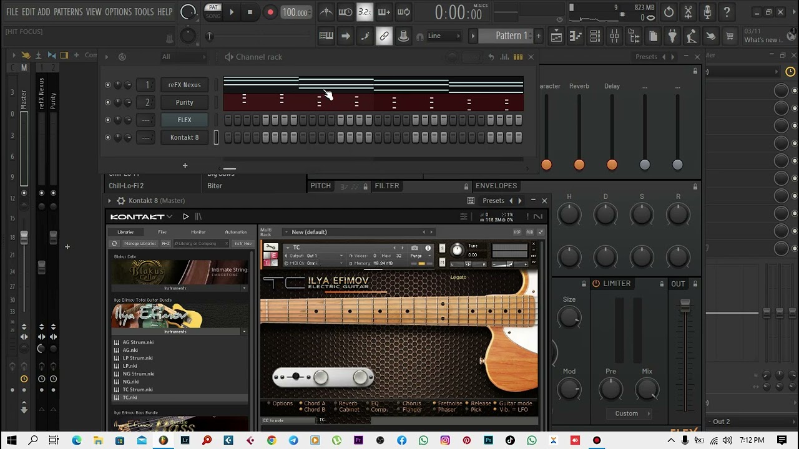The width and height of the screenshot is (799, 449).
Task: Click the plugin picker plug icon
Action: pos(672,36)
